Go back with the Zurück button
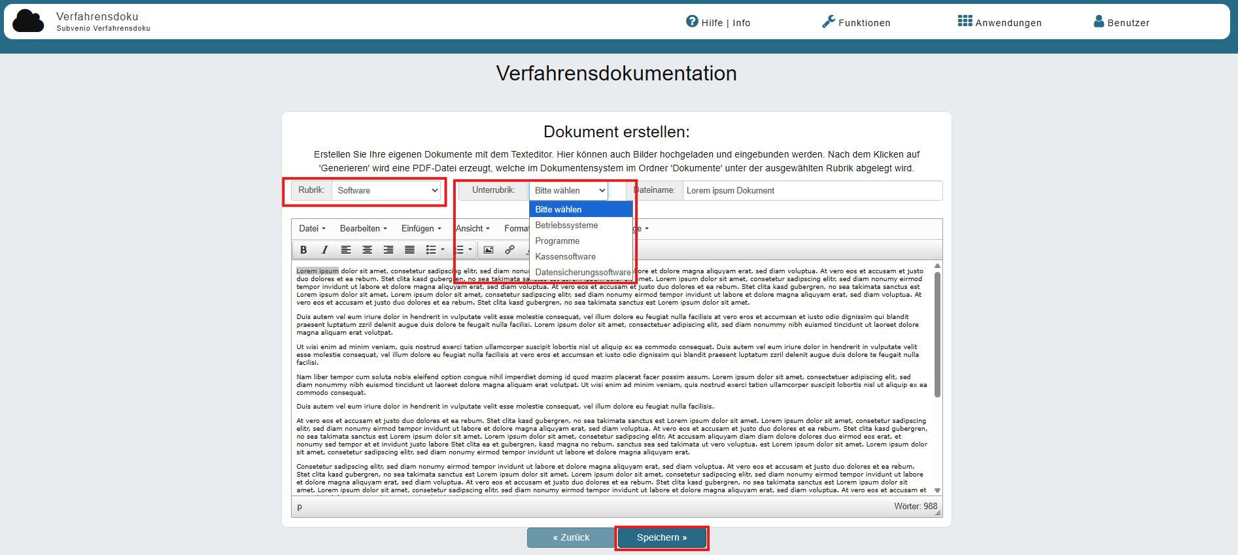This screenshot has width=1238, height=555. tap(571, 537)
